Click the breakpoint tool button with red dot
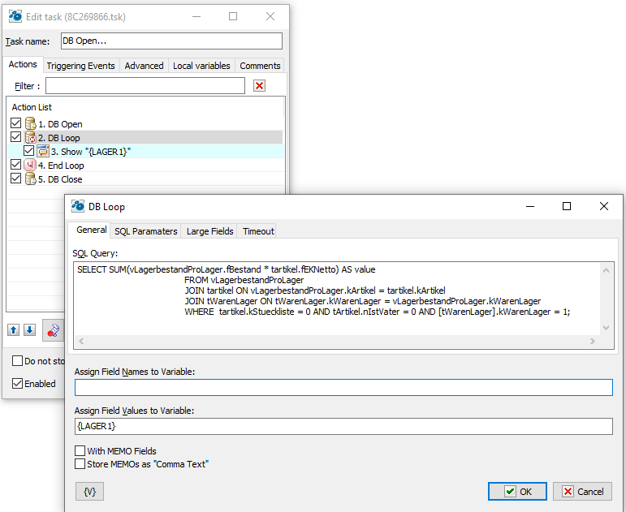The image size is (626, 512). pos(53,330)
